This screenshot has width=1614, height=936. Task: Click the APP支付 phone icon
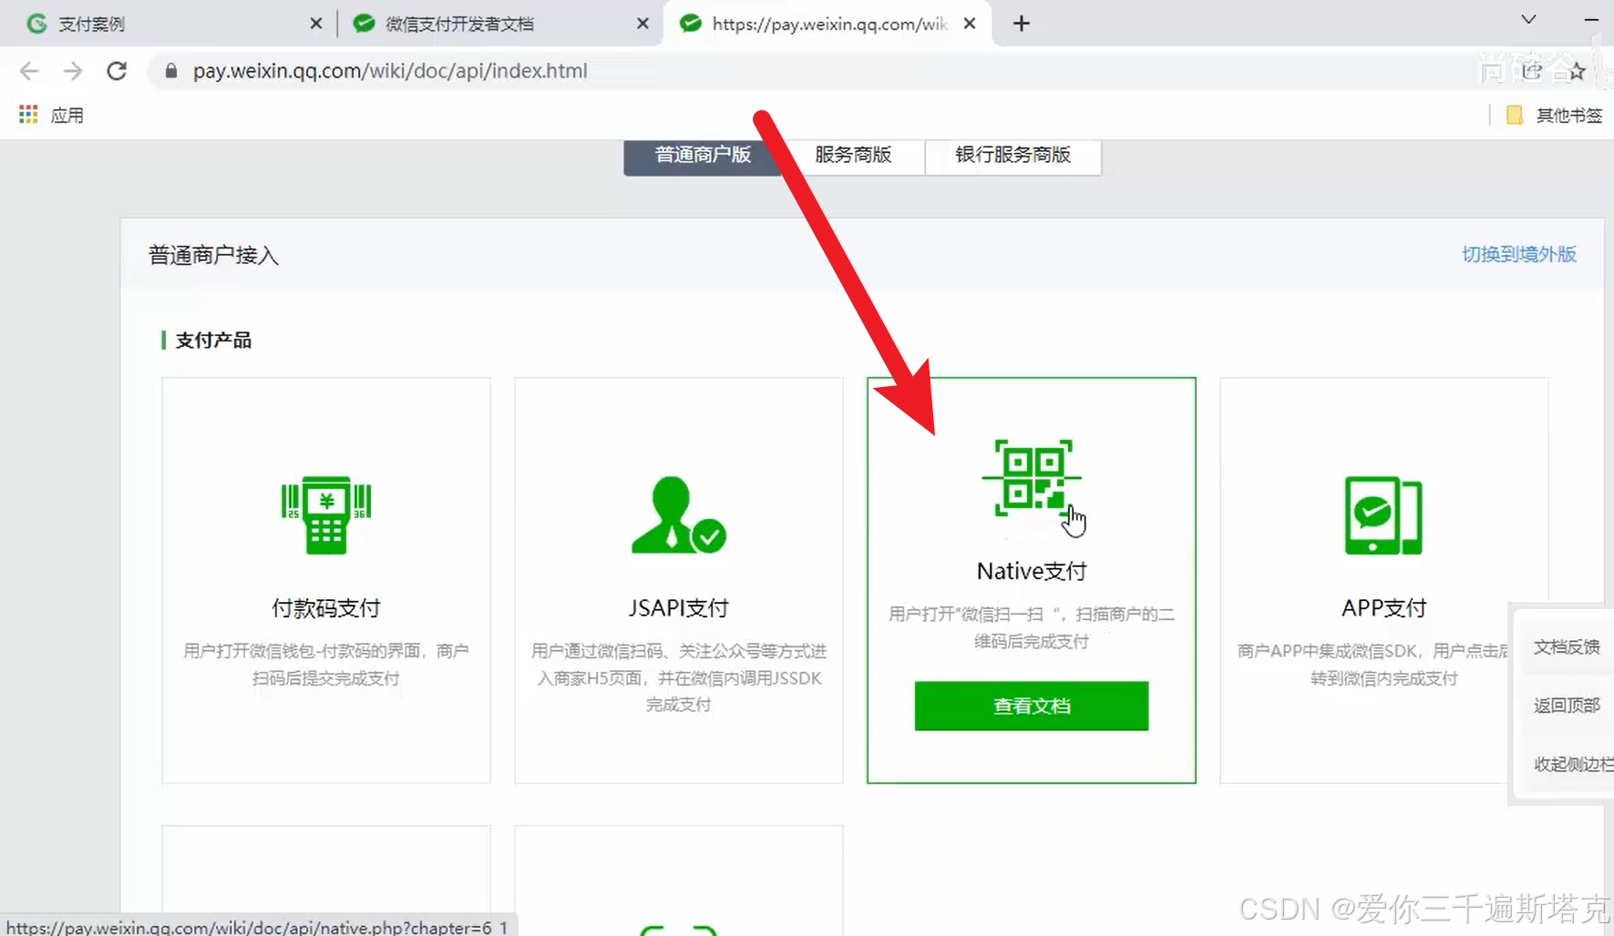pos(1383,514)
